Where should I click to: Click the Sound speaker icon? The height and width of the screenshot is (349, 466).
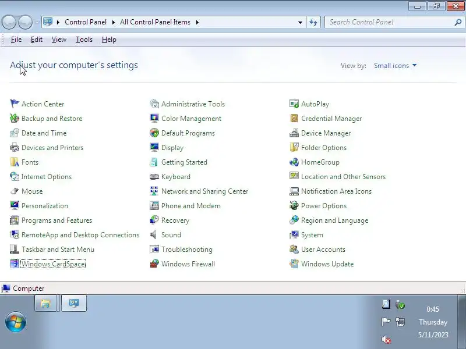154,235
